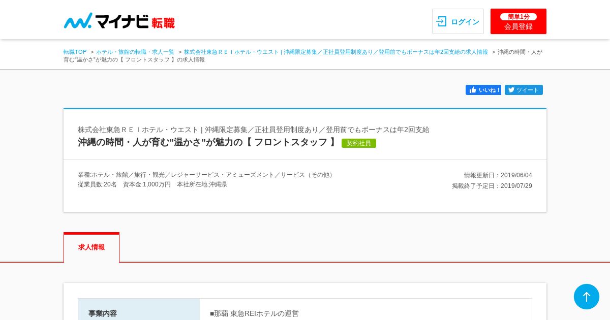Click the company name line above the title
The height and width of the screenshot is (320, 610).
254,130
